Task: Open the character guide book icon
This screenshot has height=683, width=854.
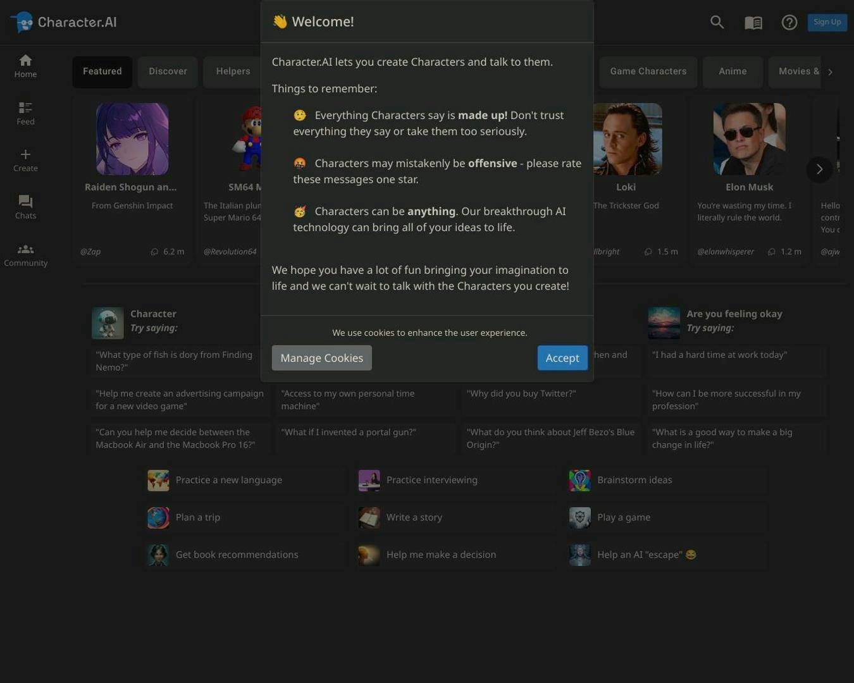Action: 753,22
